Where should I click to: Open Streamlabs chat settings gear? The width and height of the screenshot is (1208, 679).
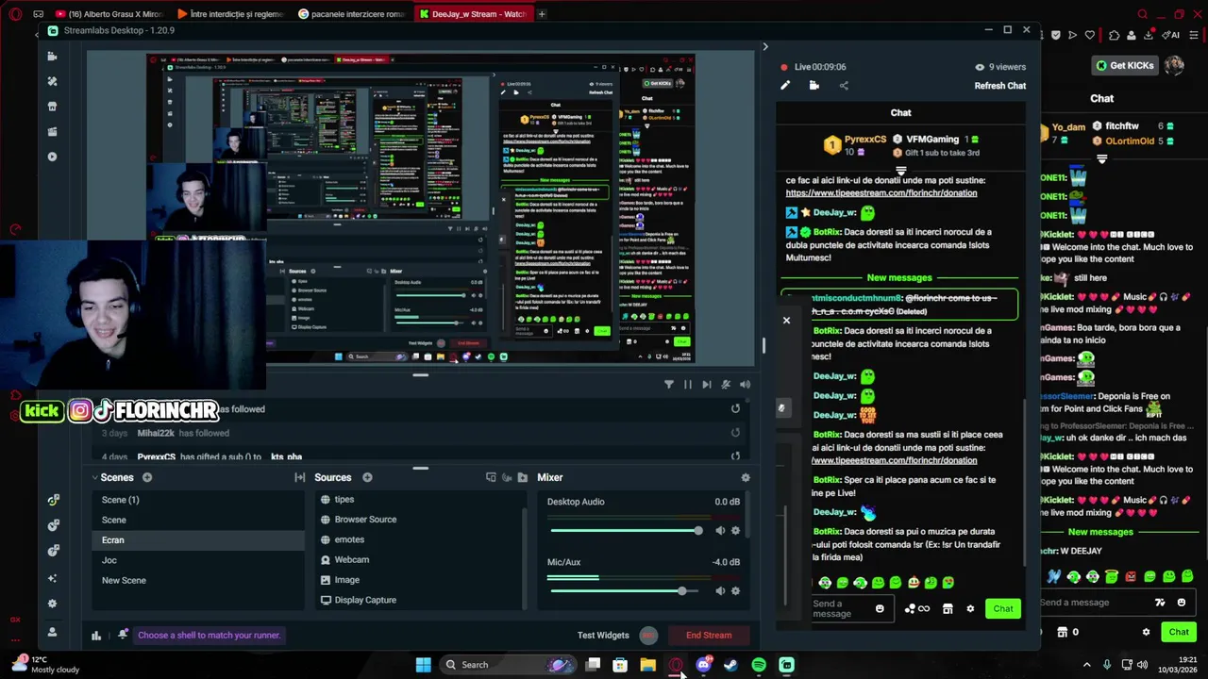pos(970,609)
